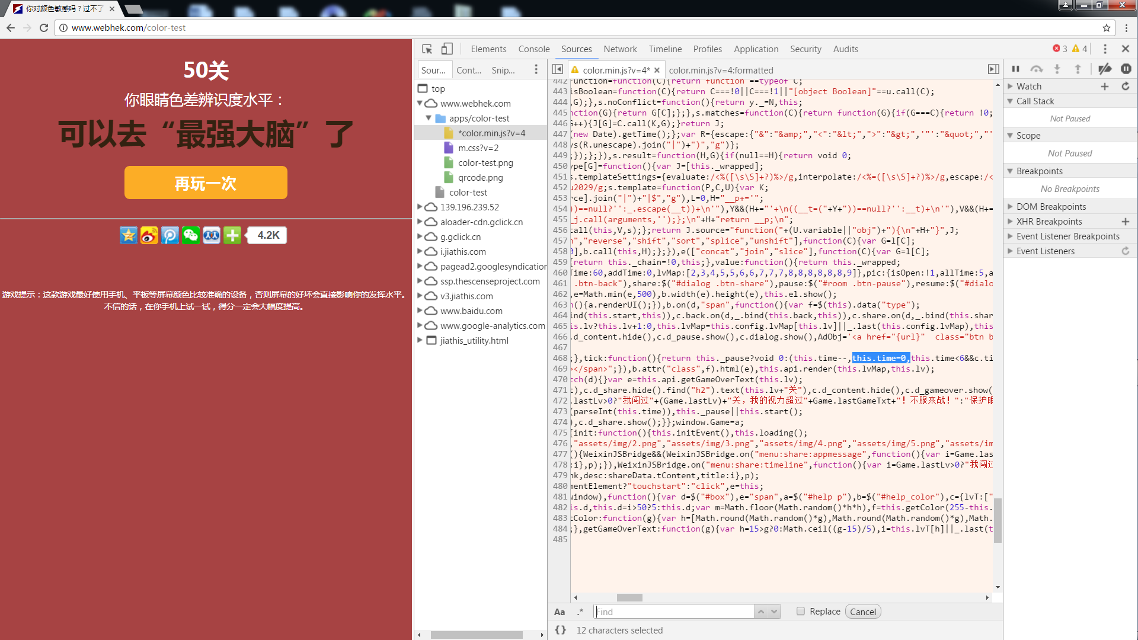Collapse the apps/color-test folder
The width and height of the screenshot is (1138, 640).
pos(429,118)
